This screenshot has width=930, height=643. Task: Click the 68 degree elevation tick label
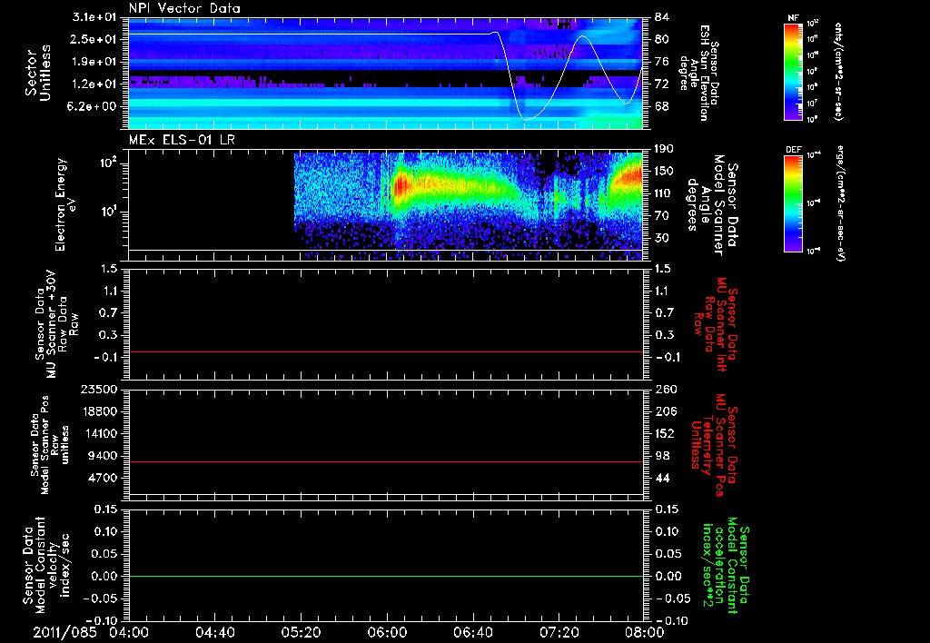point(662,107)
